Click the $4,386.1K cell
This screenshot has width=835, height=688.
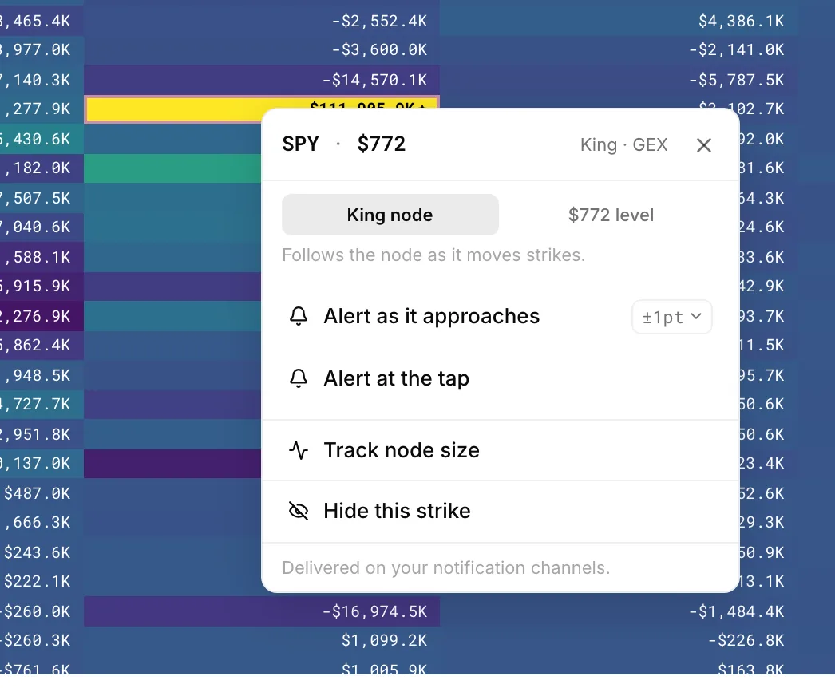pos(618,21)
